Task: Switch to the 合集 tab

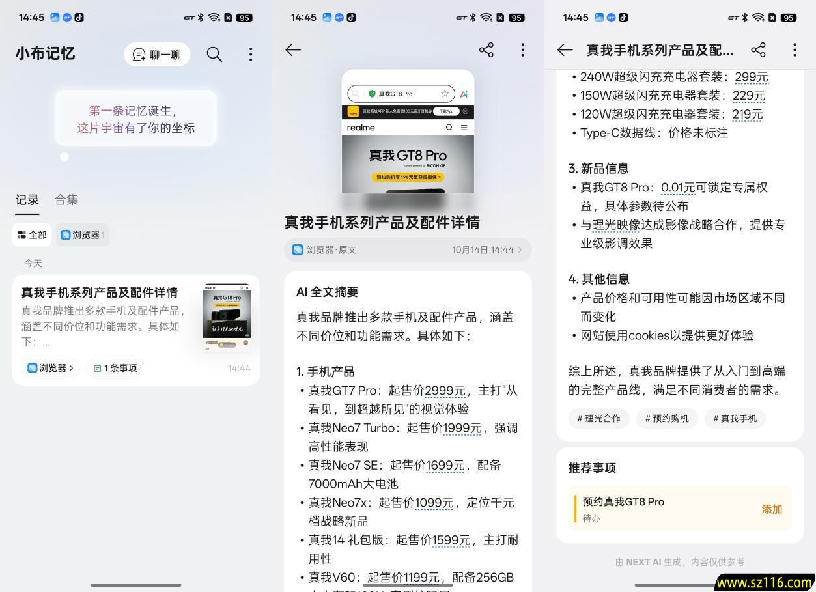Action: click(x=66, y=200)
